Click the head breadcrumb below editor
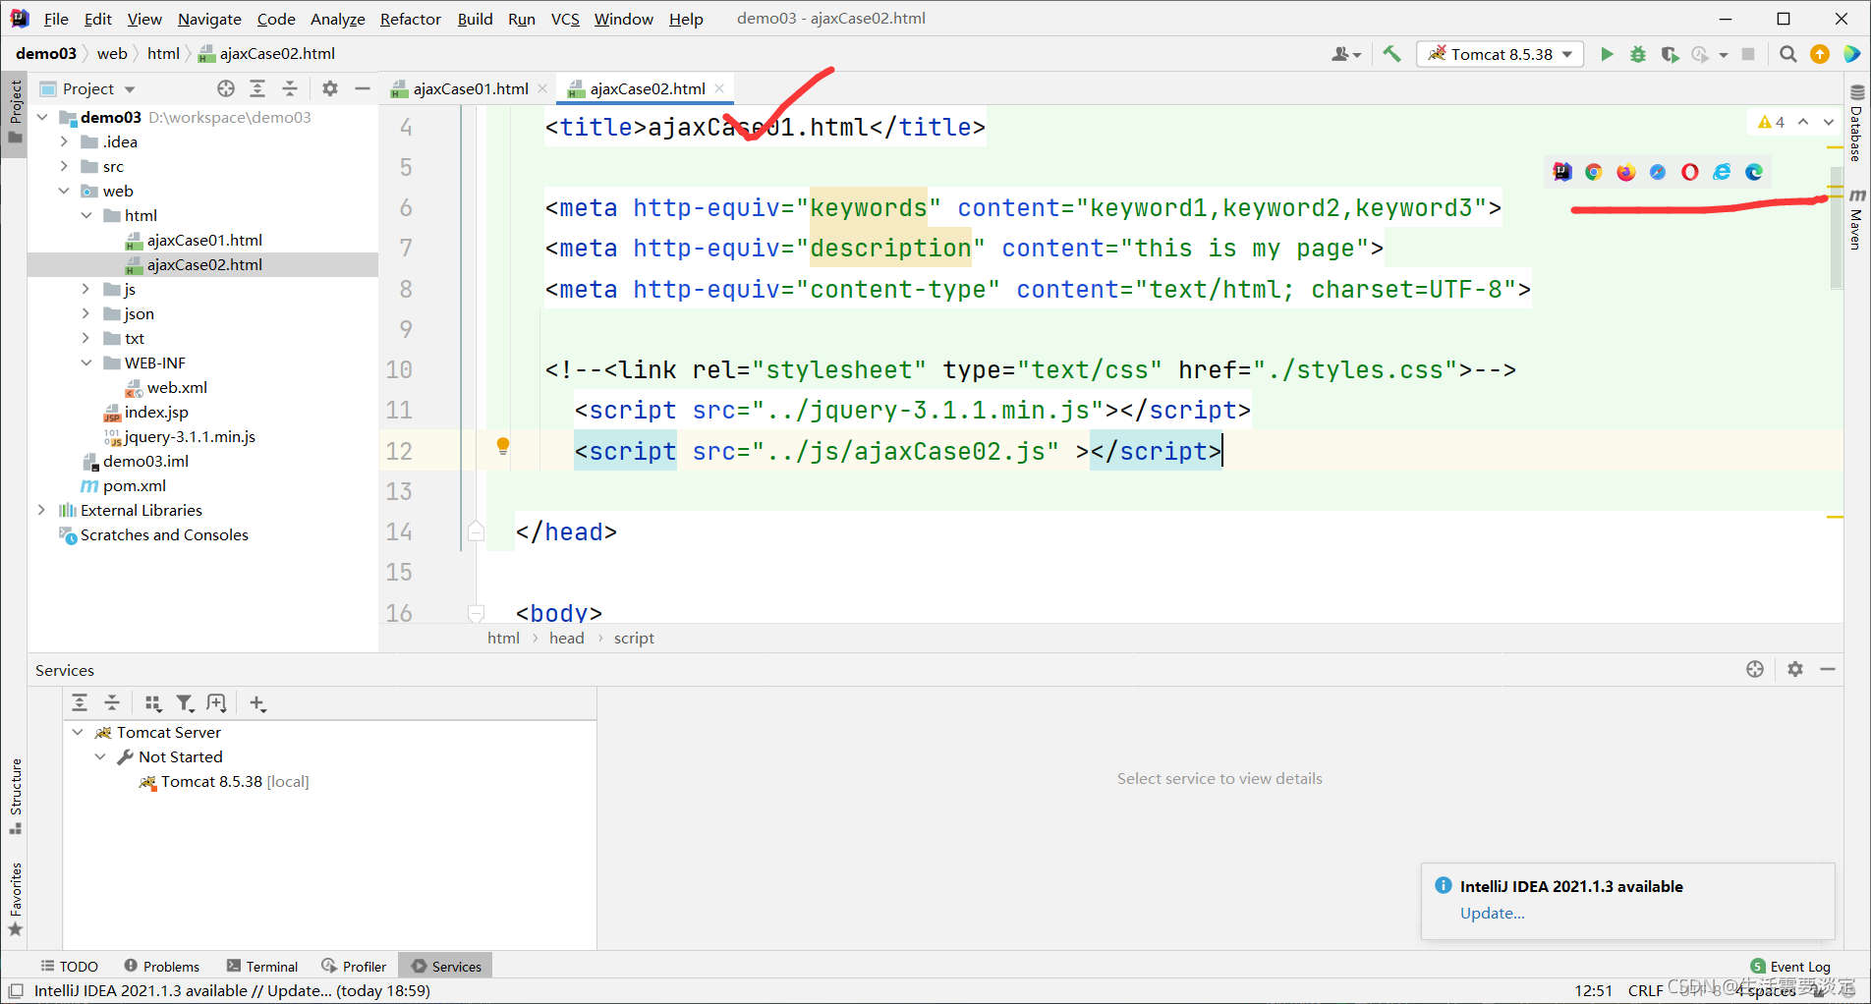1871x1004 pixels. [x=567, y=638]
